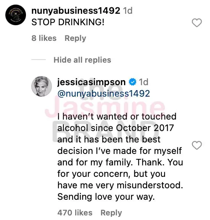Like jessicasimpson's reply using heart icon
The width and height of the screenshot is (210, 220).
pos(197,146)
